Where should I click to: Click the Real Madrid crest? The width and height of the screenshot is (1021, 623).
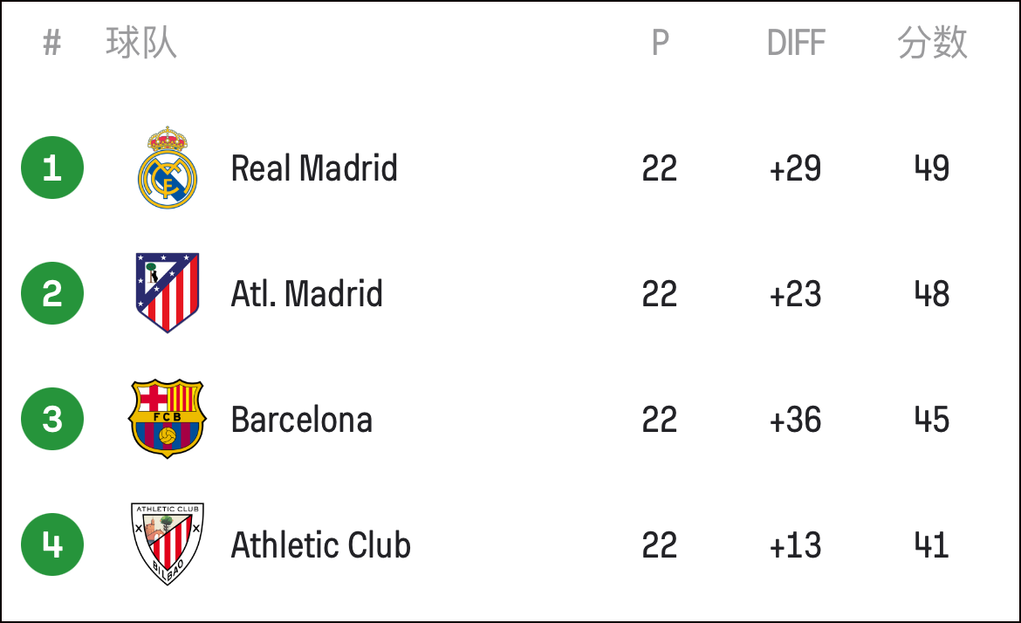click(168, 168)
